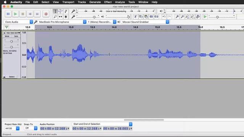
Task: Open the track name dropdown menu
Action: (x=13, y=33)
